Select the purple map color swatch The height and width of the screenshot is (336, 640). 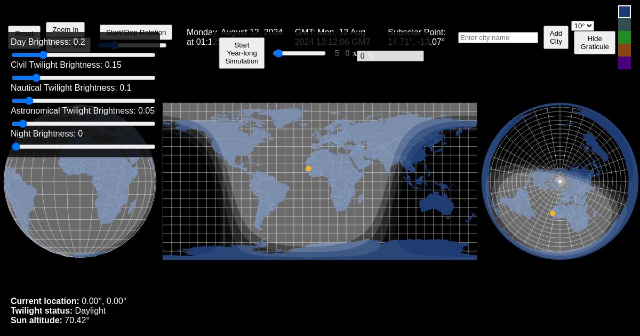(625, 63)
